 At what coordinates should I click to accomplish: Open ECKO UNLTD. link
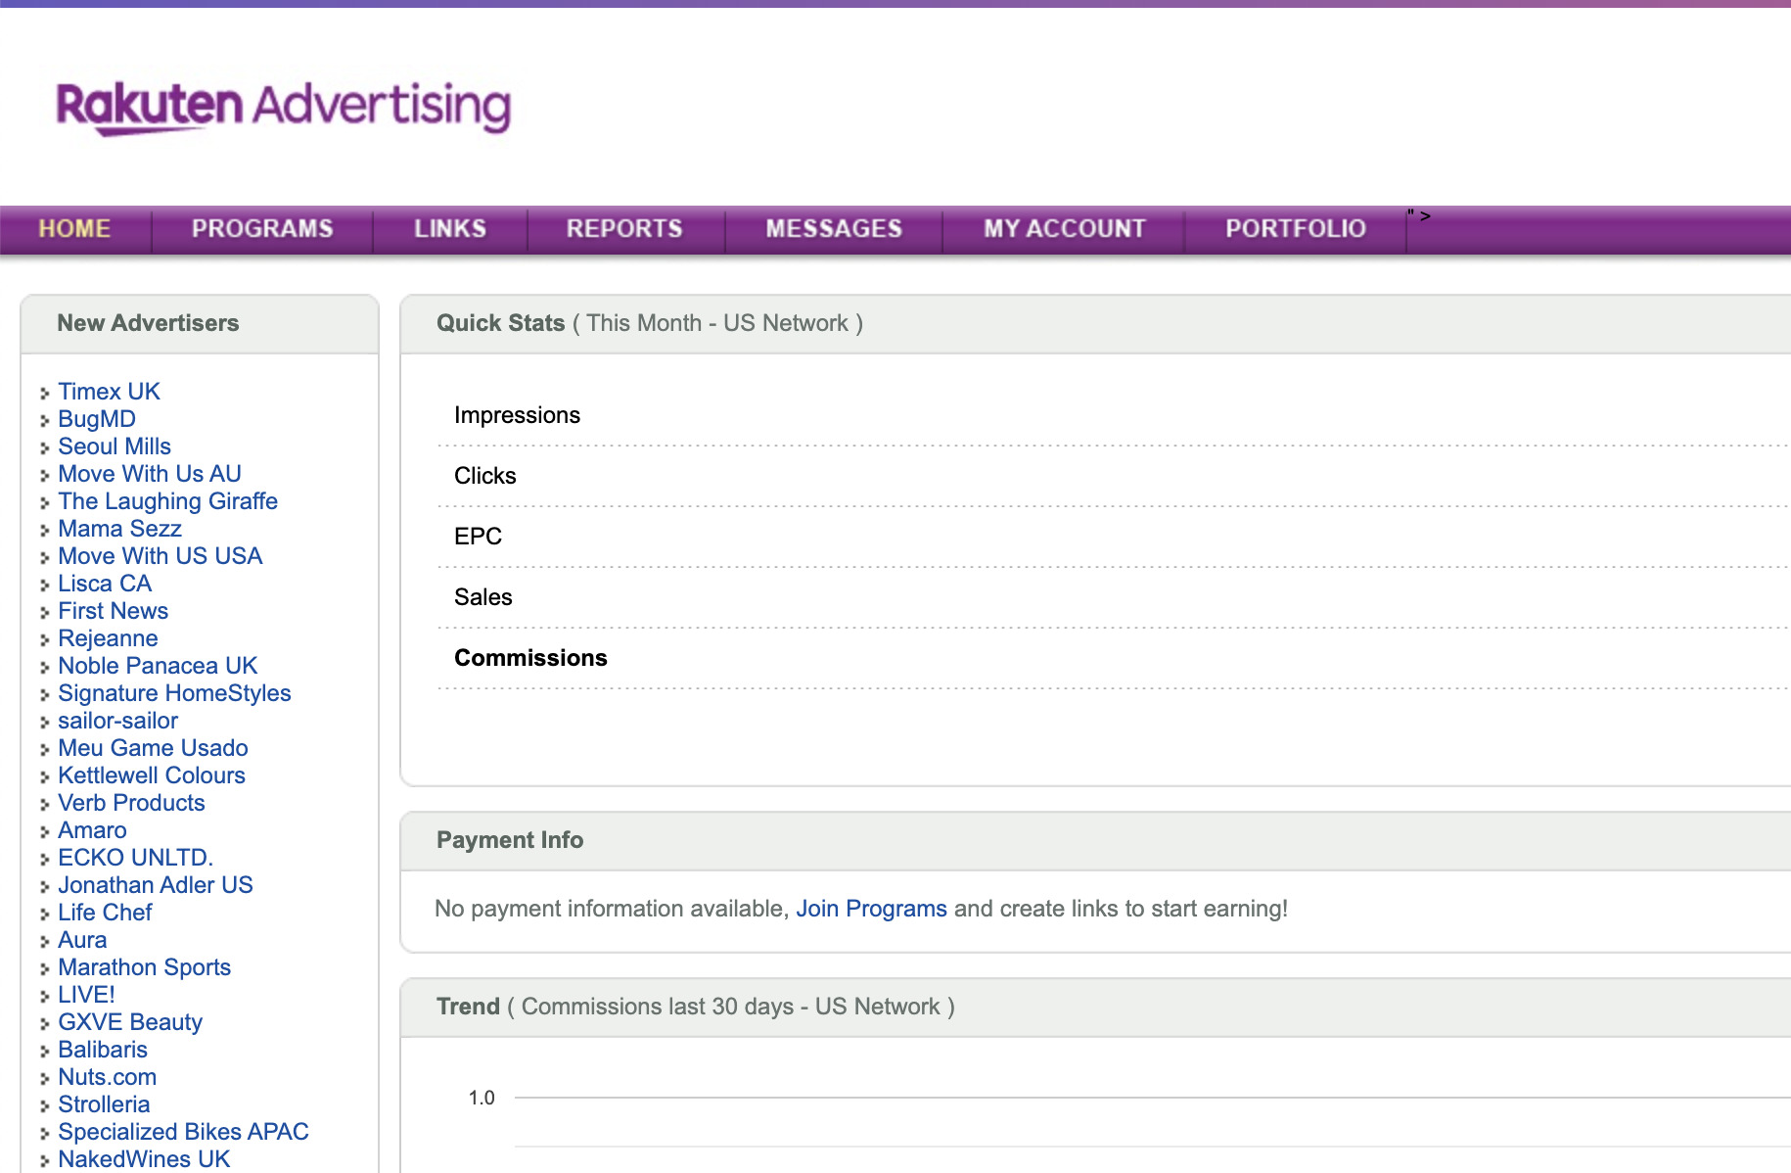(135, 858)
